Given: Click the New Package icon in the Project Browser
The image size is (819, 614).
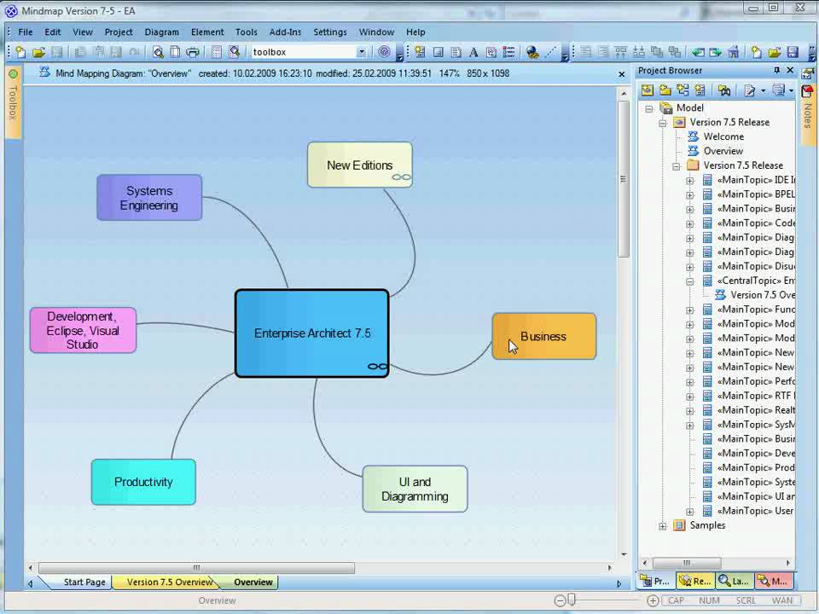Looking at the screenshot, I should [665, 90].
